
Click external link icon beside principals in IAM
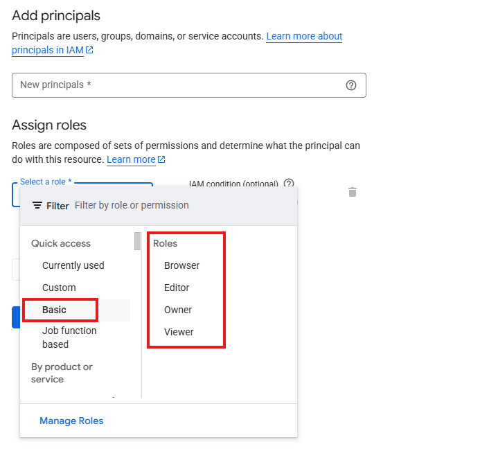pyautogui.click(x=89, y=50)
